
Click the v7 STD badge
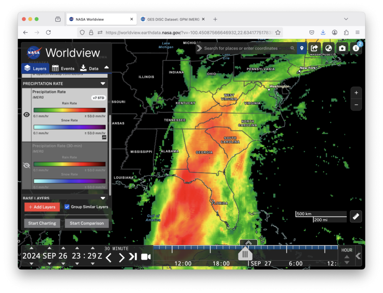(x=99, y=98)
